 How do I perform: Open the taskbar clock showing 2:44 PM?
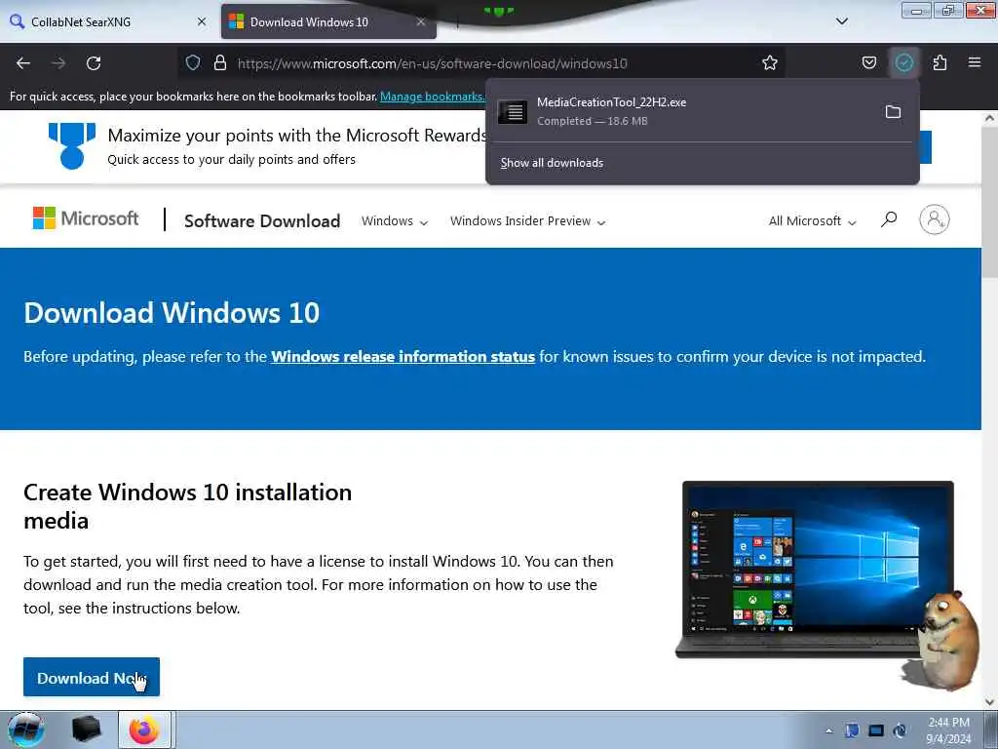948,730
